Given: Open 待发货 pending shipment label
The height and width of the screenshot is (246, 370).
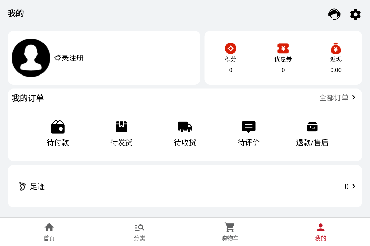Looking at the screenshot, I should (x=121, y=143).
